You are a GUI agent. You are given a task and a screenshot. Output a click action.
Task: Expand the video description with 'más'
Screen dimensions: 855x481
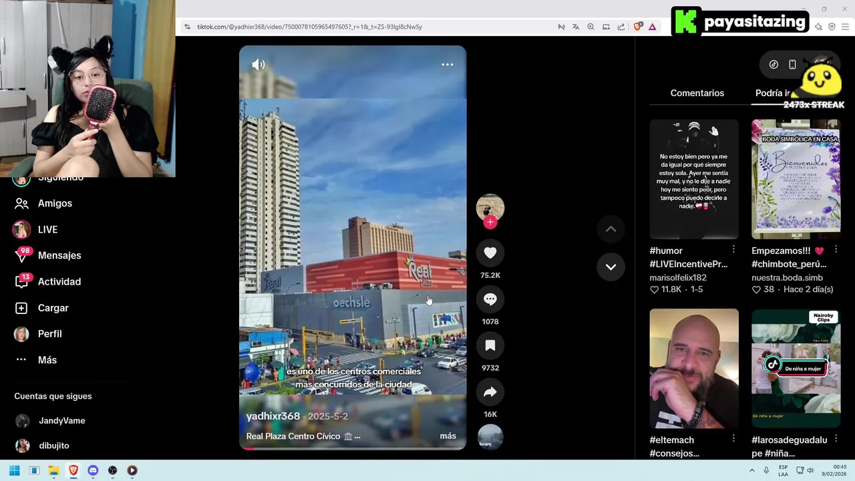(x=448, y=436)
